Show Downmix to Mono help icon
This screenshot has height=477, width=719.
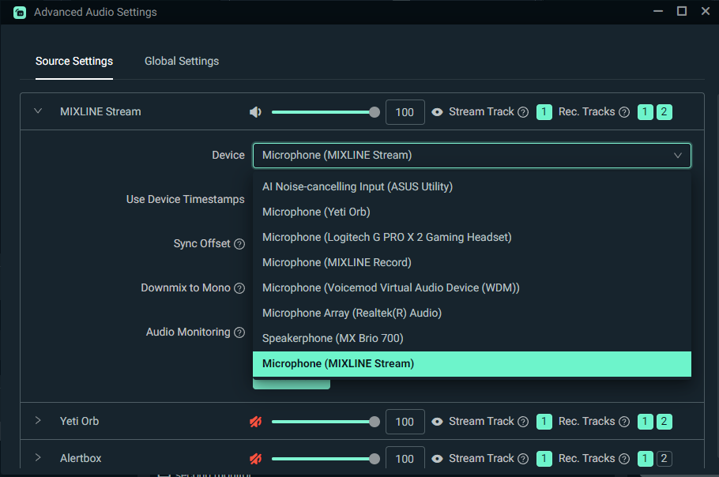coord(239,288)
